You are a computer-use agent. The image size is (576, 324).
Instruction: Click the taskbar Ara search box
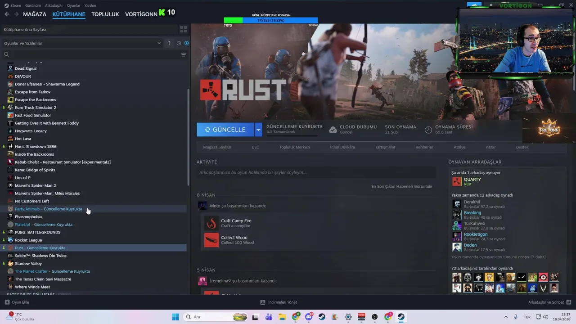(216, 317)
